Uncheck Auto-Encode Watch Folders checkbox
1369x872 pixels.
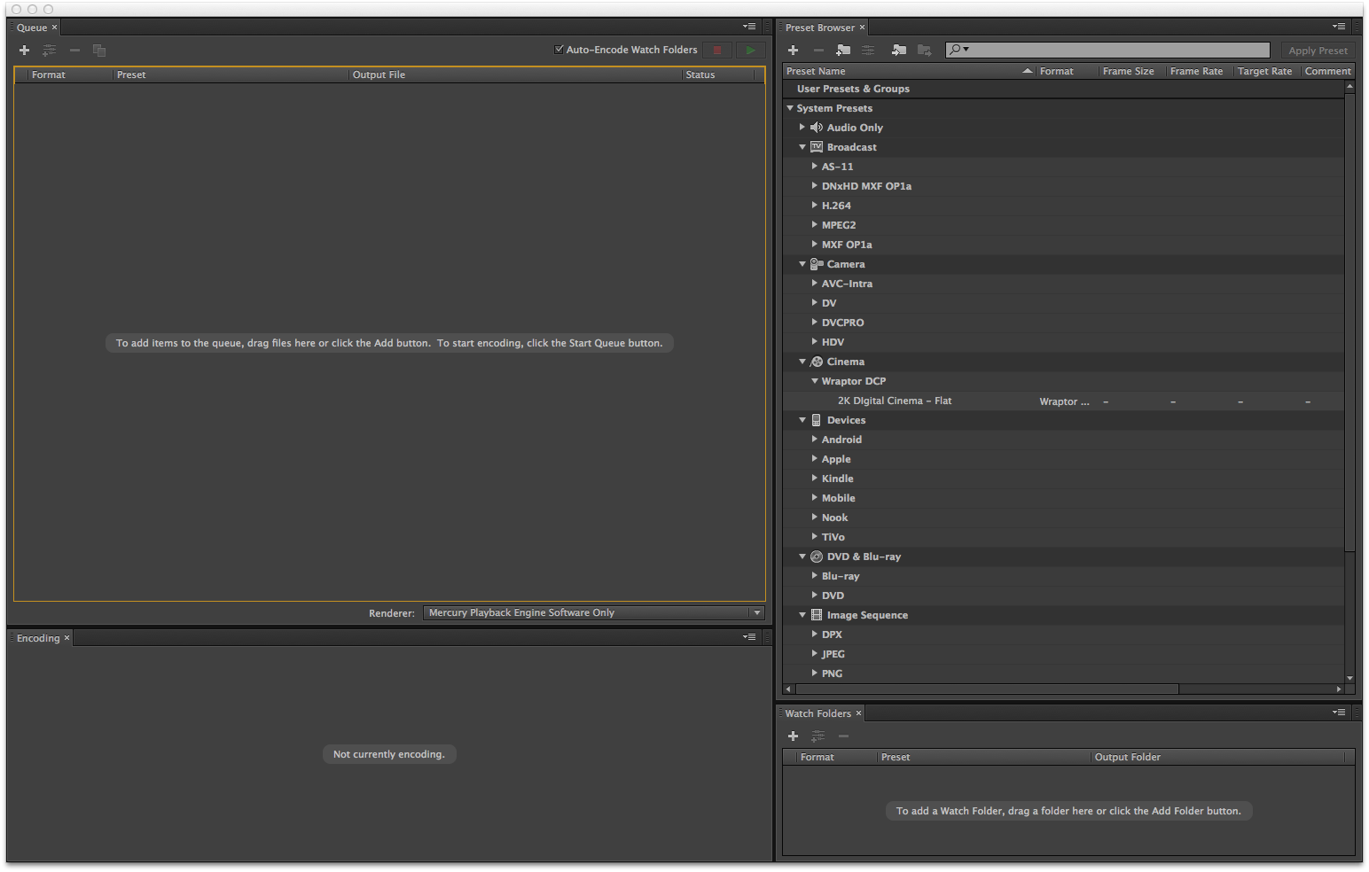(559, 50)
